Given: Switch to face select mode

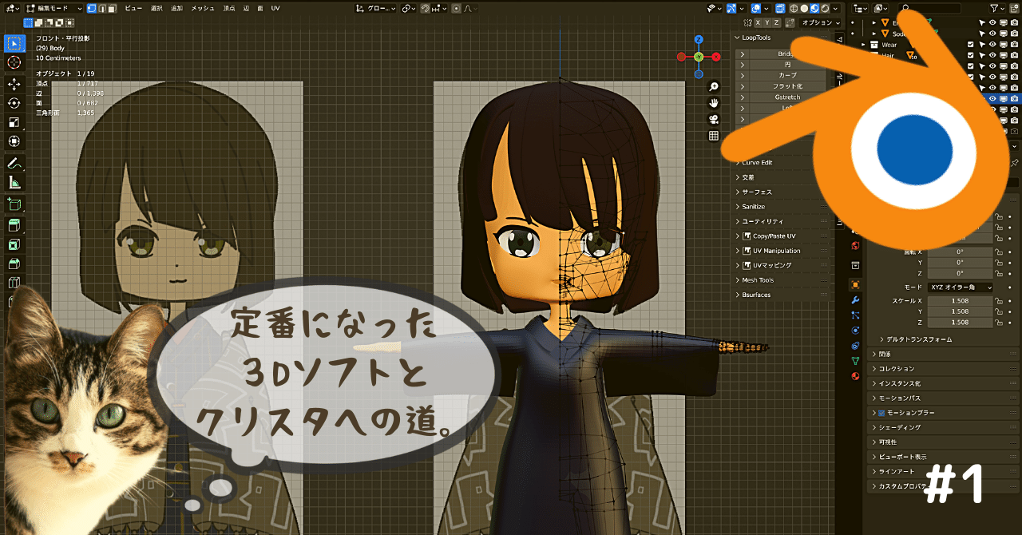Looking at the screenshot, I should coord(114,8).
